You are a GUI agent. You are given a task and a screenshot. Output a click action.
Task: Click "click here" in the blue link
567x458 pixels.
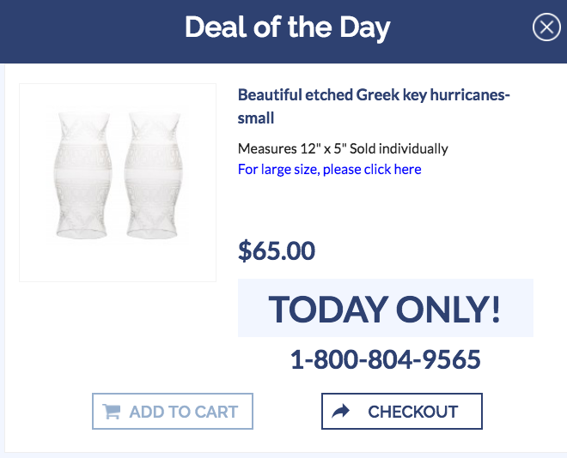point(393,169)
